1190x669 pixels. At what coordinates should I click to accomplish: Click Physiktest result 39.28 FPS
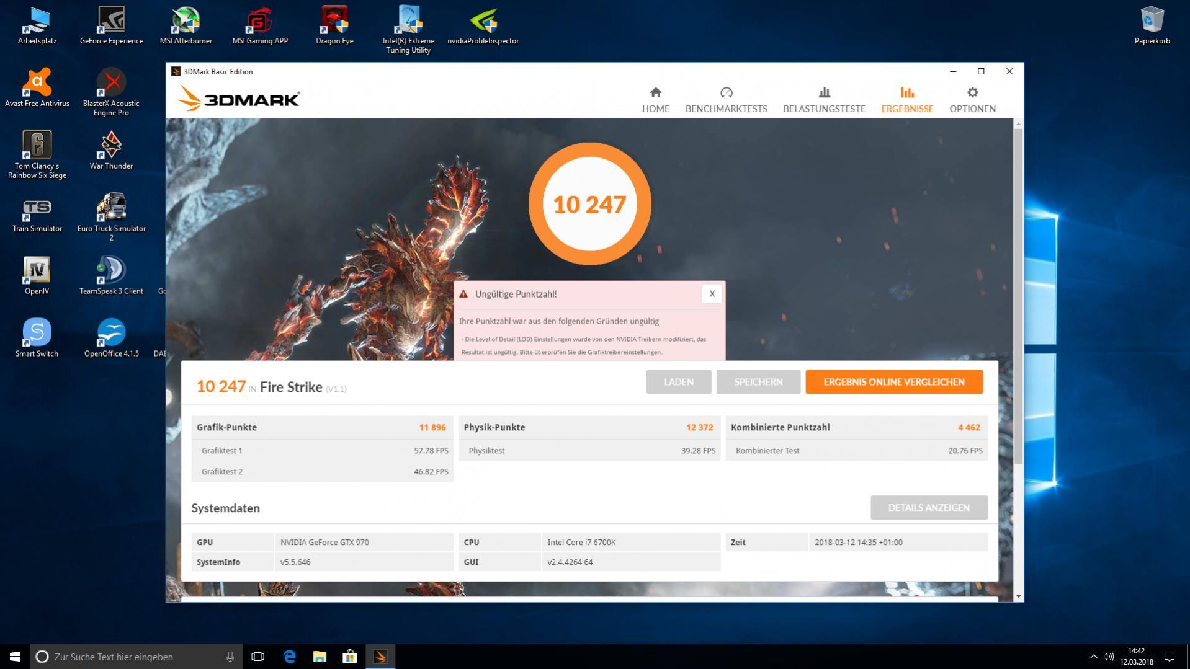pyautogui.click(x=698, y=451)
